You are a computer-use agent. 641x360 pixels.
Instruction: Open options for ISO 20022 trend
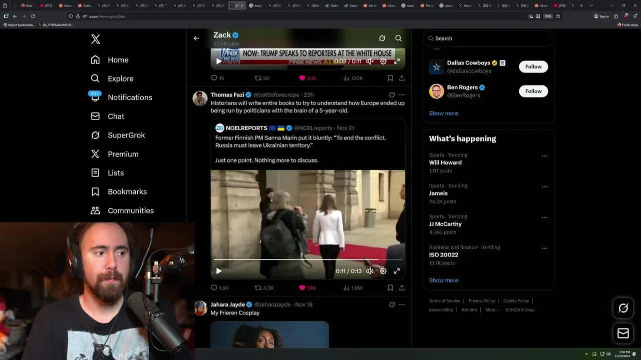pyautogui.click(x=544, y=248)
